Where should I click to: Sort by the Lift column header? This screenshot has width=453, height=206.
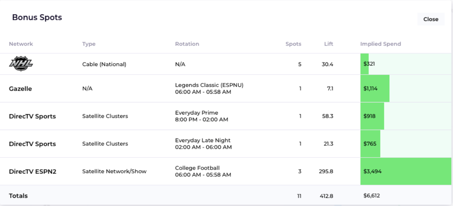[329, 44]
